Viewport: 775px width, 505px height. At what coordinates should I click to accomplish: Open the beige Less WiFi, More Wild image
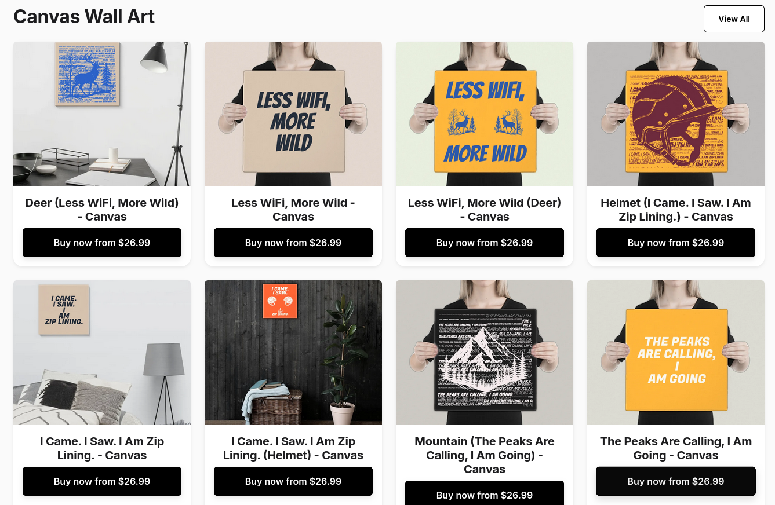[x=293, y=114]
